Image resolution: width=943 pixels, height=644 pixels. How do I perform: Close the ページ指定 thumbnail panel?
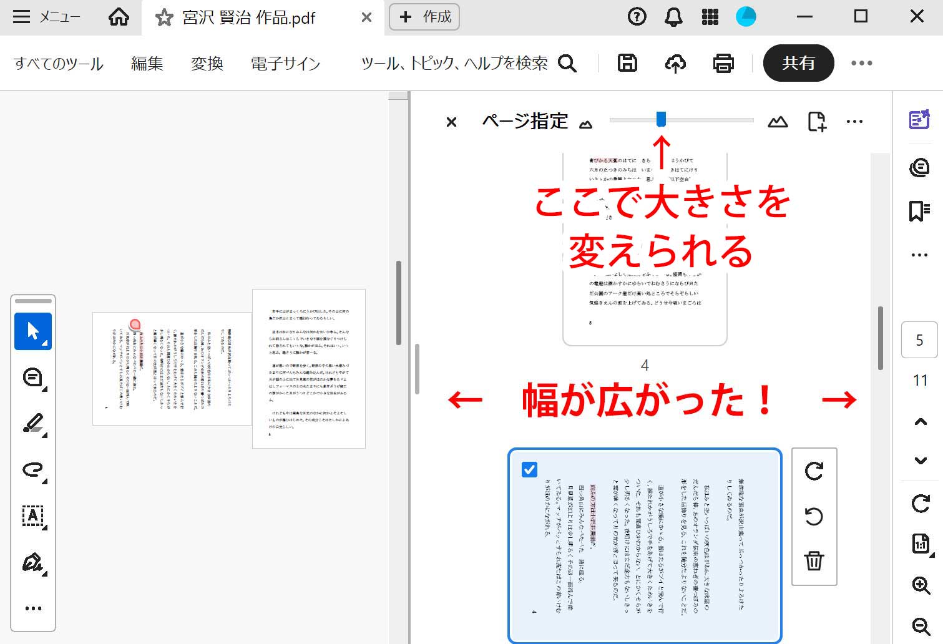pyautogui.click(x=452, y=122)
